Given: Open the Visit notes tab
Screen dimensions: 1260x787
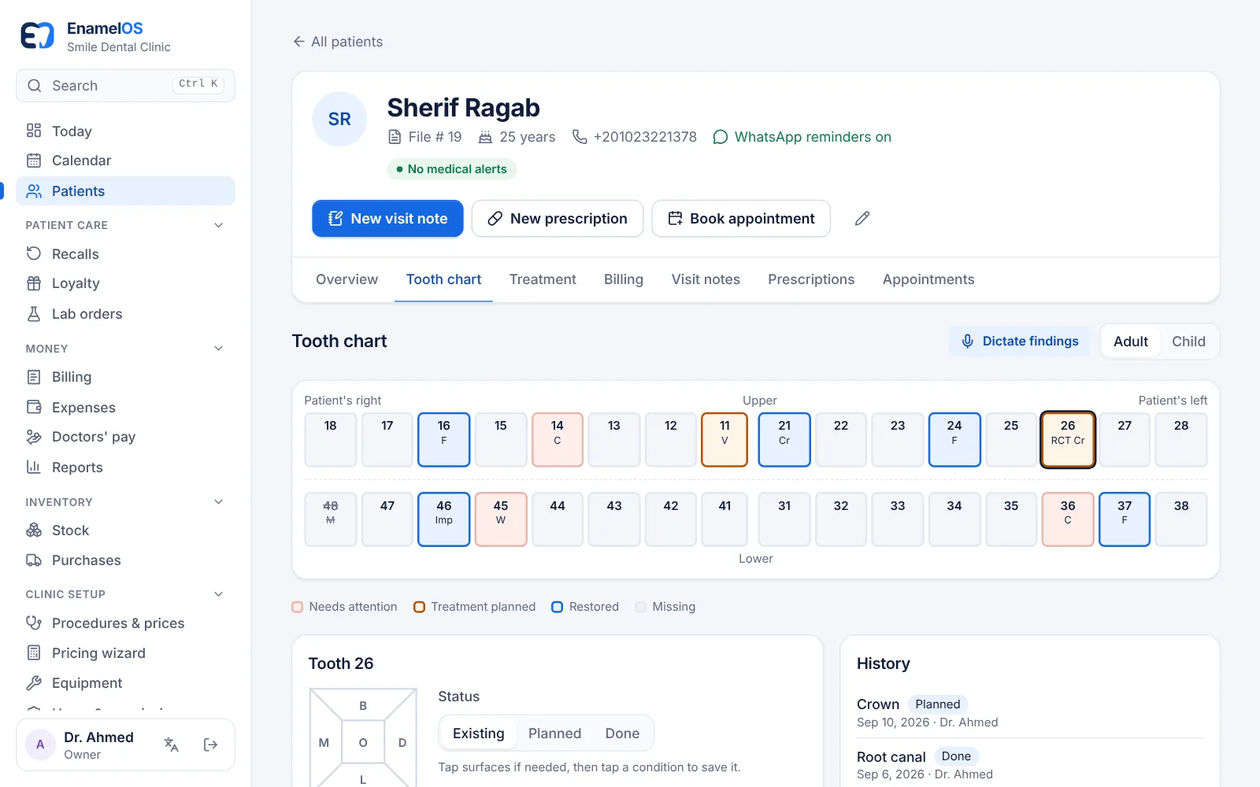Looking at the screenshot, I should 706,279.
